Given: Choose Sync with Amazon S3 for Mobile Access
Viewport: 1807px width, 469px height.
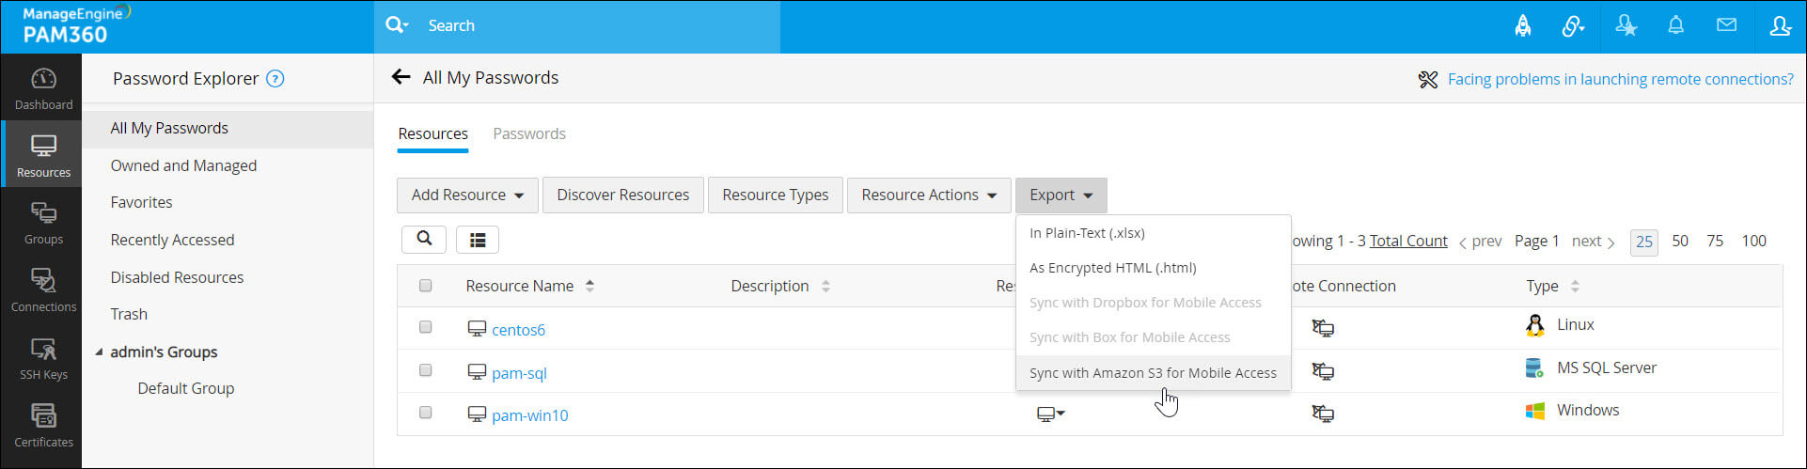Looking at the screenshot, I should click(1153, 373).
